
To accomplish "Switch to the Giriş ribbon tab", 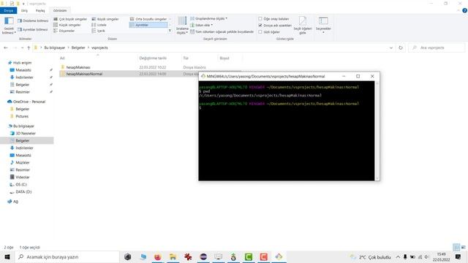I will (x=24, y=10).
